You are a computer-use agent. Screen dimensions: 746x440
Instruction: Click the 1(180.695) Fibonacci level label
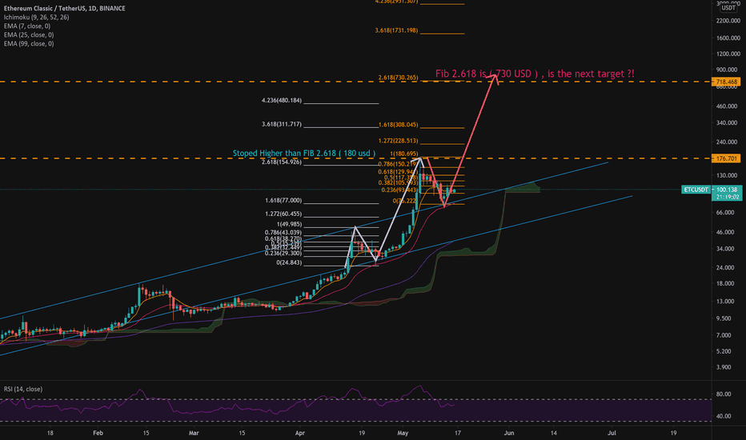[404, 154]
